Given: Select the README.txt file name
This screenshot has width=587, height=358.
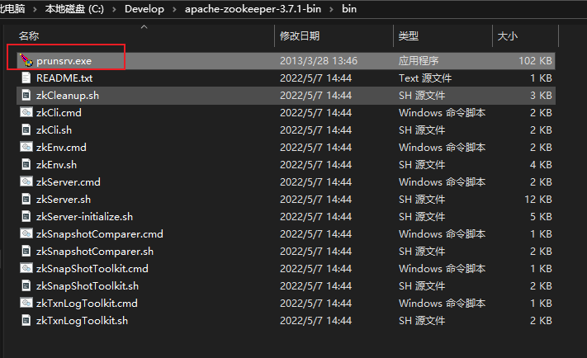Looking at the screenshot, I should pyautogui.click(x=64, y=78).
